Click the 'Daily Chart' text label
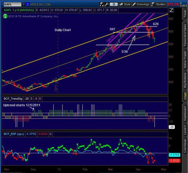 (x=63, y=30)
